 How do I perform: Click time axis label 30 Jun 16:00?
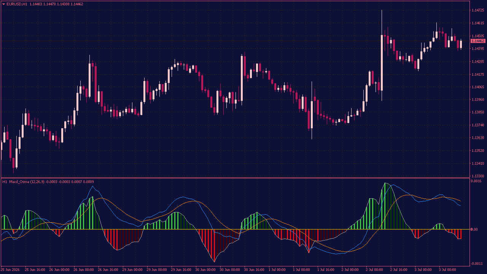[254, 270]
